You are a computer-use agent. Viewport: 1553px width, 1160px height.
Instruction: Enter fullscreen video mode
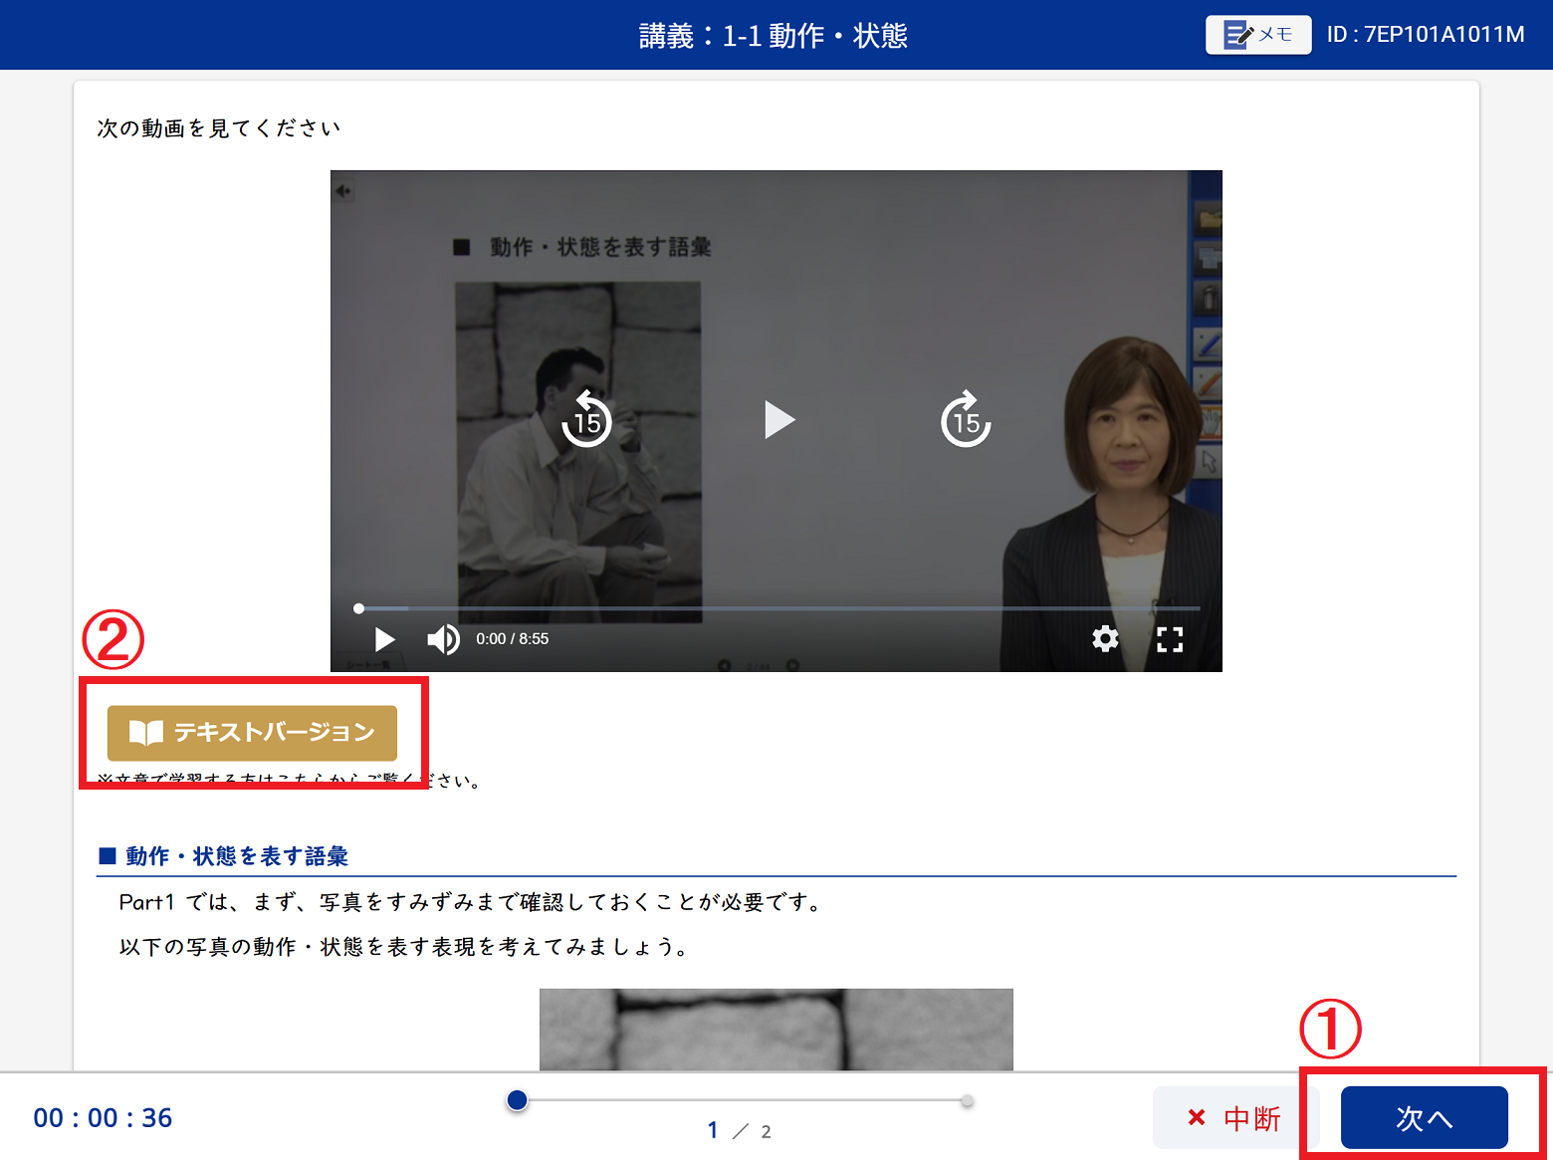point(1170,639)
